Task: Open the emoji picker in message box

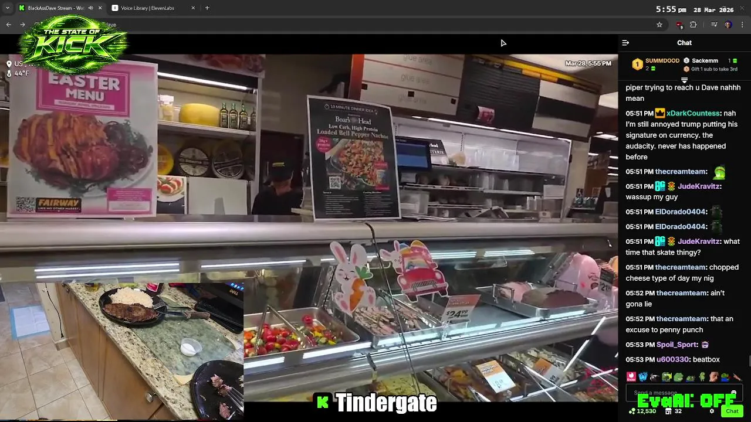Action: [734, 392]
